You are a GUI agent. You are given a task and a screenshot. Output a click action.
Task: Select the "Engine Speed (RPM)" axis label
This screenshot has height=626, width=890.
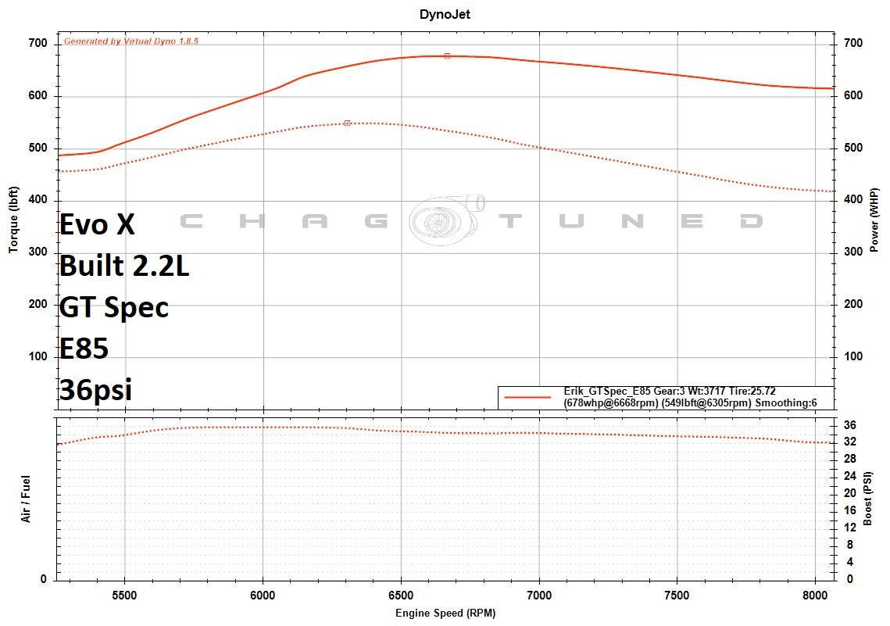[x=445, y=613]
